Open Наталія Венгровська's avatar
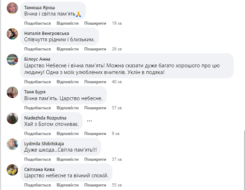This screenshot has height=190, width=245. [x=12, y=34]
